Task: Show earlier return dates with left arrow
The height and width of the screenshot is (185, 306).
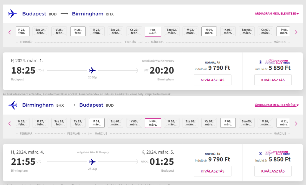Action: pyautogui.click(x=10, y=124)
